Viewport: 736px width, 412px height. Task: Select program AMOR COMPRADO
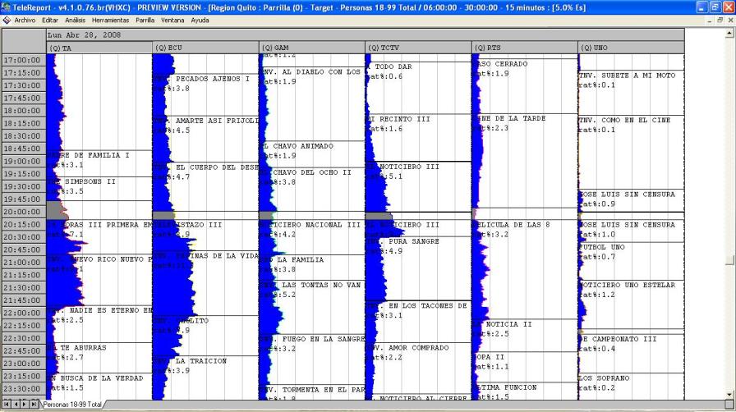(x=418, y=348)
